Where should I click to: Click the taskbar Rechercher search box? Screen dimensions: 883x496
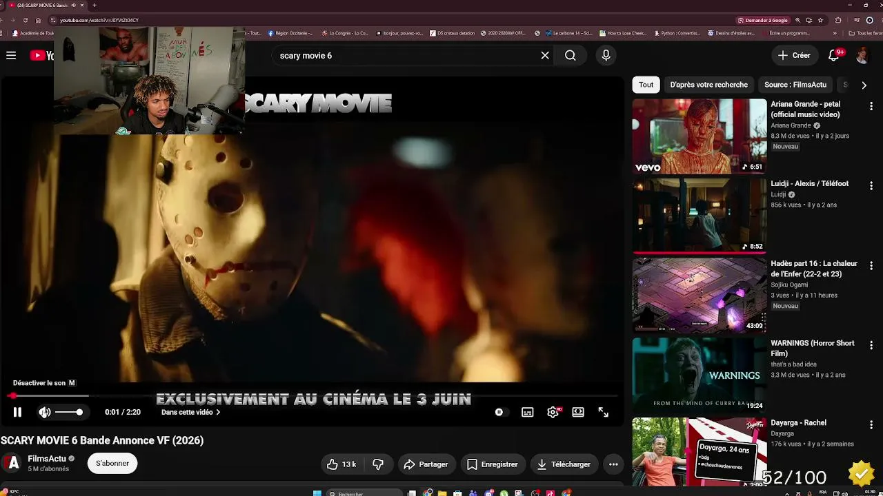[364, 493]
